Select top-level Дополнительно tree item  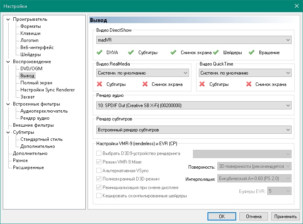(x=30, y=153)
